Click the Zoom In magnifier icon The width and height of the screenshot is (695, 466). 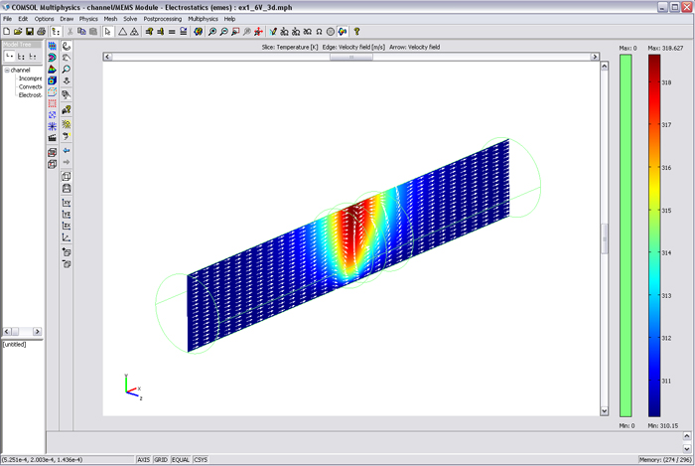pos(212,32)
